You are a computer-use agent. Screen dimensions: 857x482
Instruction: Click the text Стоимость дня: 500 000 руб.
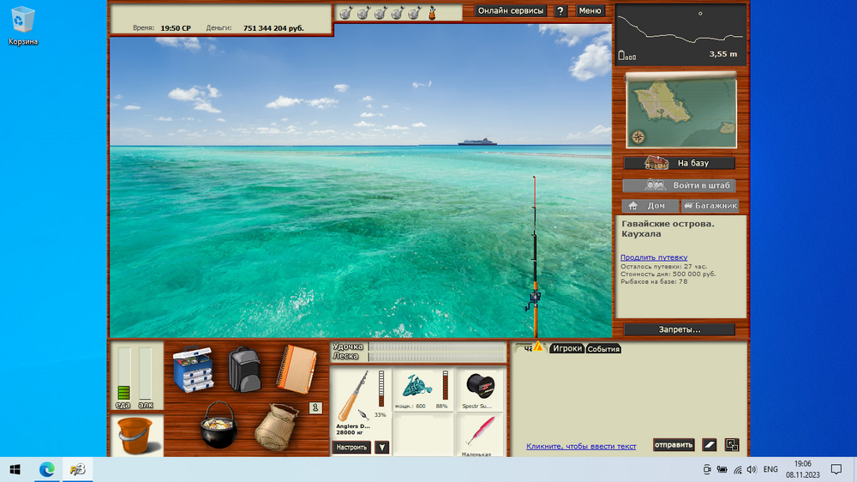coord(668,274)
